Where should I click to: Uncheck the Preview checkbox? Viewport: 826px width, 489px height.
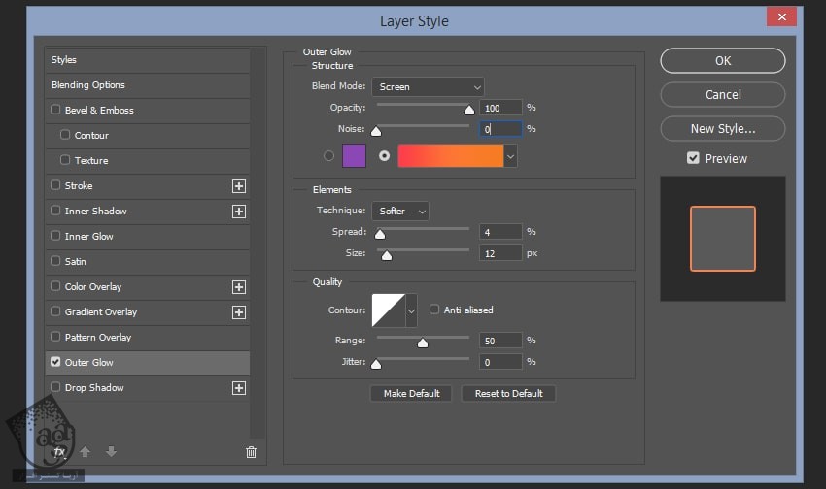click(693, 158)
